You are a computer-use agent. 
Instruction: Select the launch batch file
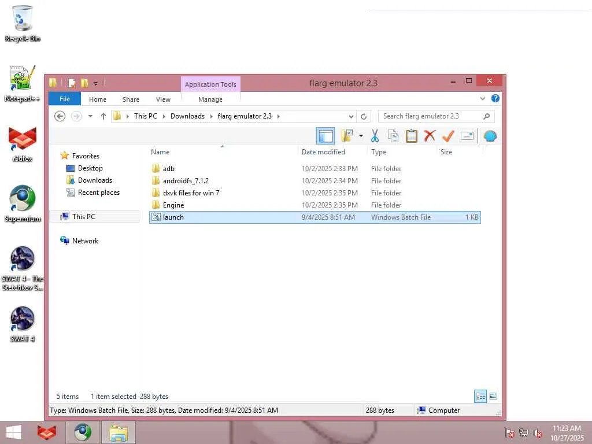[315, 217]
